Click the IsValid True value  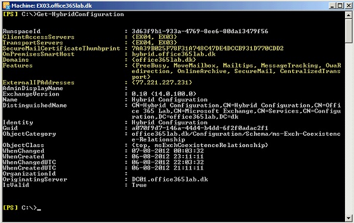pos(140,185)
